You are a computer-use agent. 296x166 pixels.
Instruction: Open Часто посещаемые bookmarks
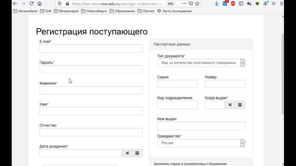pos(174,11)
